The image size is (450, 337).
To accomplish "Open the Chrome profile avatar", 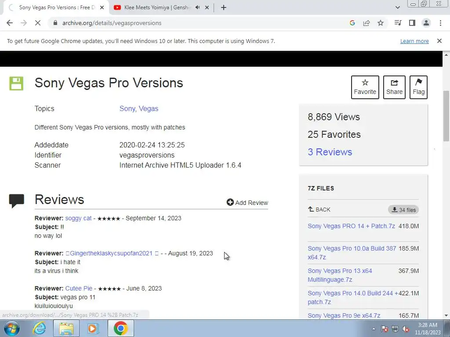I will click(x=426, y=23).
